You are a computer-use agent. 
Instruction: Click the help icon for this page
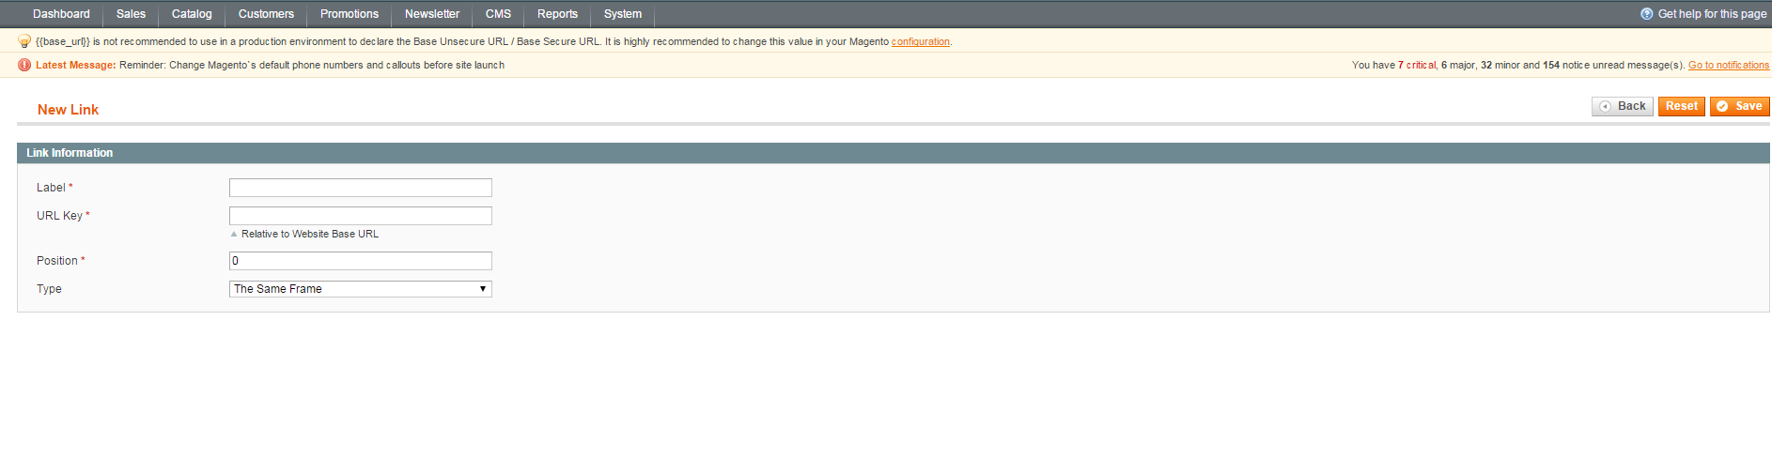point(1646,14)
